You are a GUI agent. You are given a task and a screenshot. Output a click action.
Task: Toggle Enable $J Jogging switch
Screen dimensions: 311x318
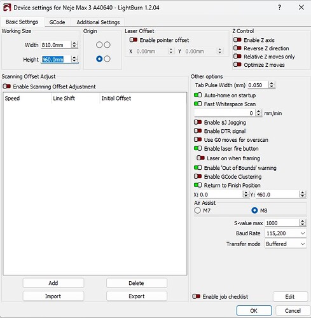click(x=198, y=122)
